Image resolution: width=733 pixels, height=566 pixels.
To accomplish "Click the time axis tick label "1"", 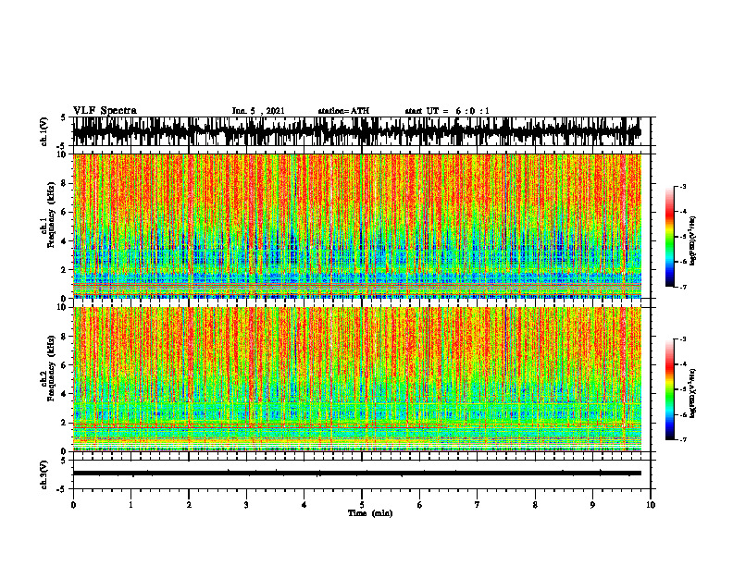I will coord(130,504).
